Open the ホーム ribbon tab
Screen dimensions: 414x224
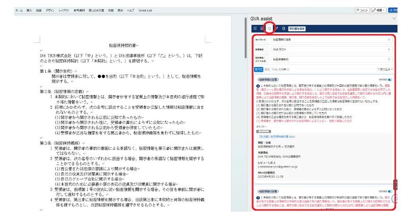tap(19, 10)
